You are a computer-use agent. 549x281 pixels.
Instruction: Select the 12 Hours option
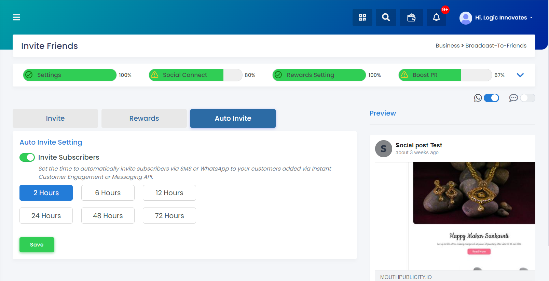tap(169, 193)
